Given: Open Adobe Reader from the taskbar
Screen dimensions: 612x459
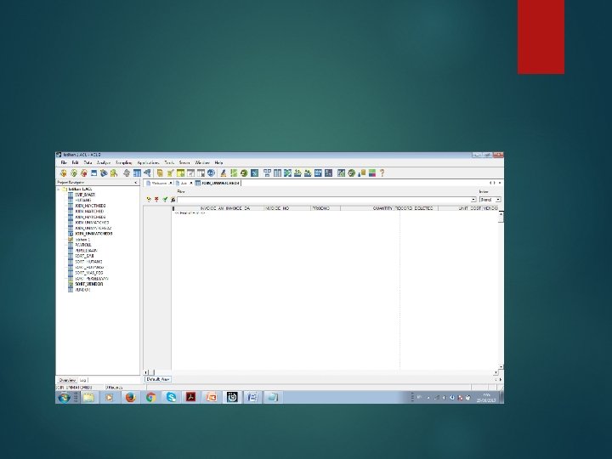Looking at the screenshot, I should click(x=191, y=397).
